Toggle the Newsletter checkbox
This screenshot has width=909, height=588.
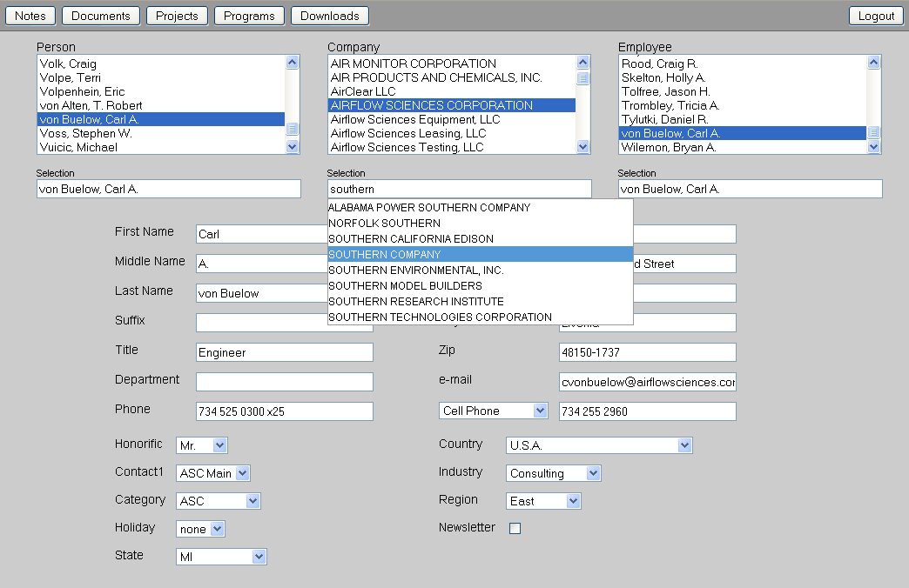point(515,529)
